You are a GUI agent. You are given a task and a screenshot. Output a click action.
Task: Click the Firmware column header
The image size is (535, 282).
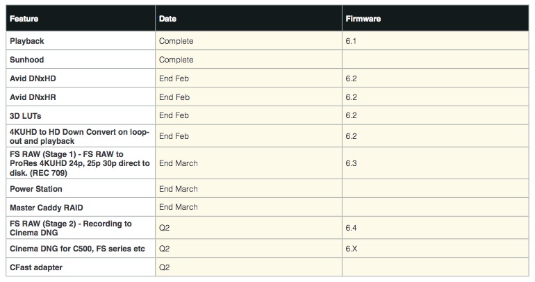(363, 19)
